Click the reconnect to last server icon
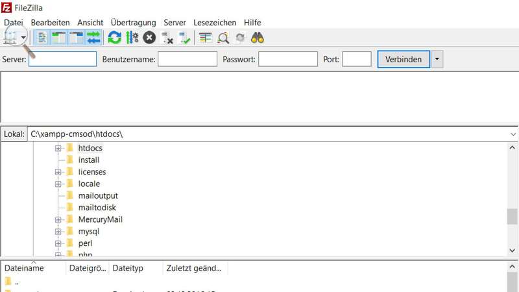 click(x=184, y=38)
